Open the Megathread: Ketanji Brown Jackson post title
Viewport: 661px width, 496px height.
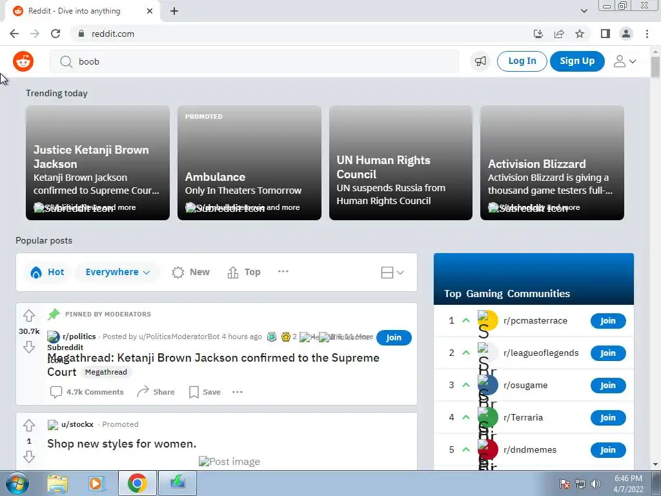(213, 364)
